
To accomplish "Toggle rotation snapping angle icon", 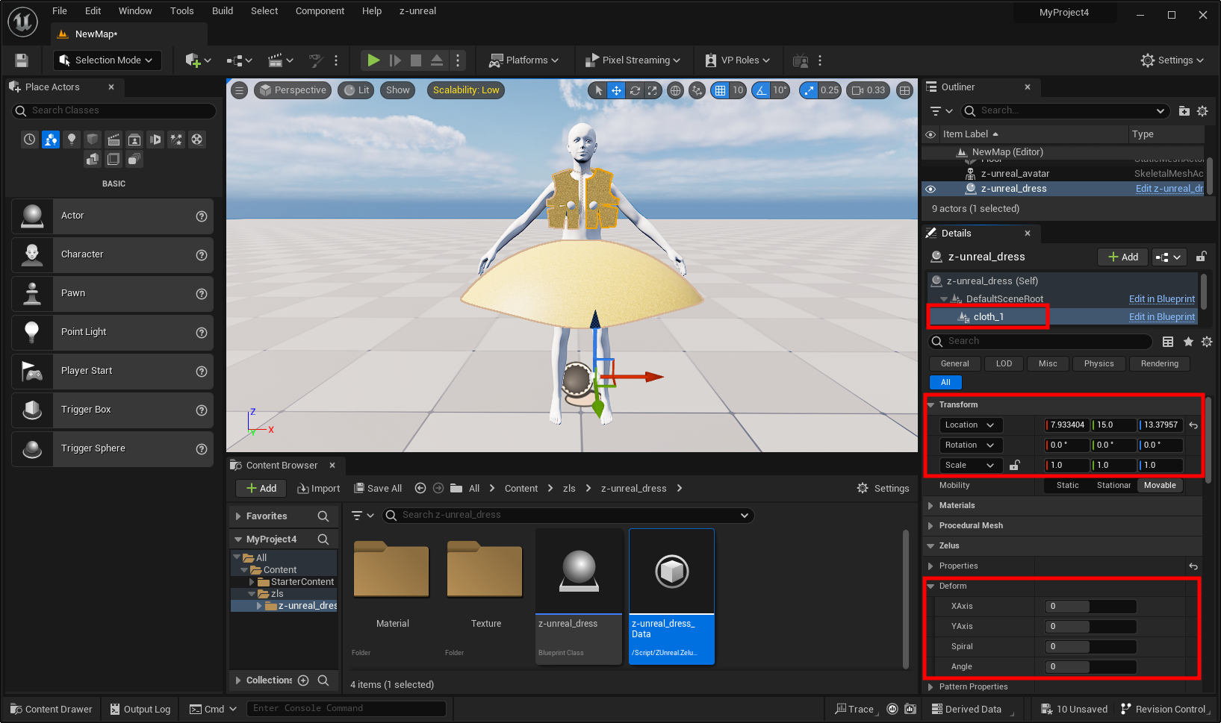I will point(761,90).
